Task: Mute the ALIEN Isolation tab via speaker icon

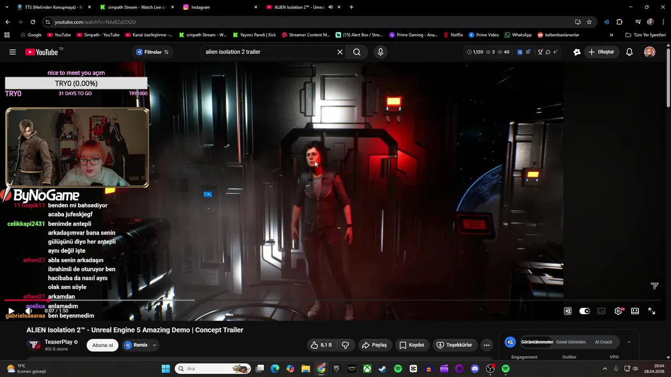Action: point(331,7)
